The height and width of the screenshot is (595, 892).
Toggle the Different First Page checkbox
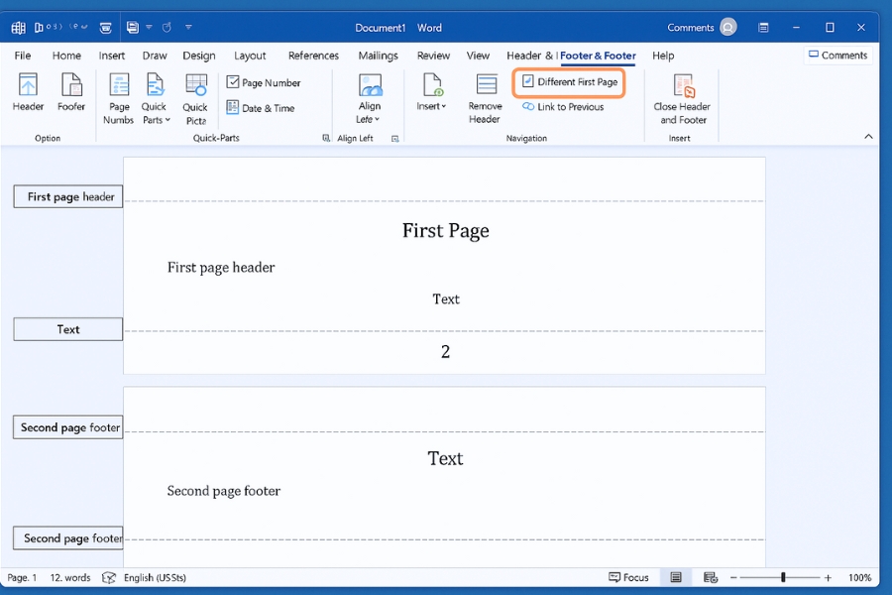(x=528, y=81)
